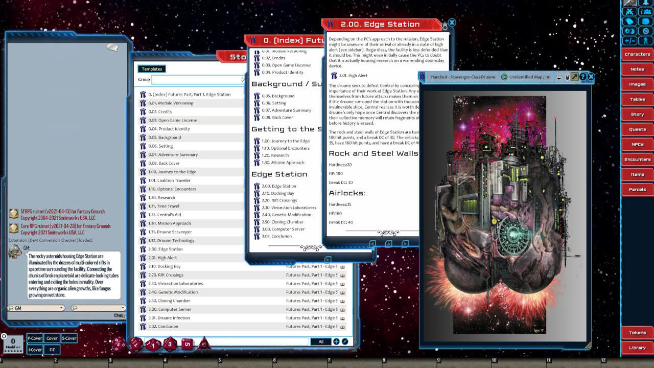Viewport: 654px width, 368px height.
Task: Toggle the Cover modifier button
Action: (52, 338)
